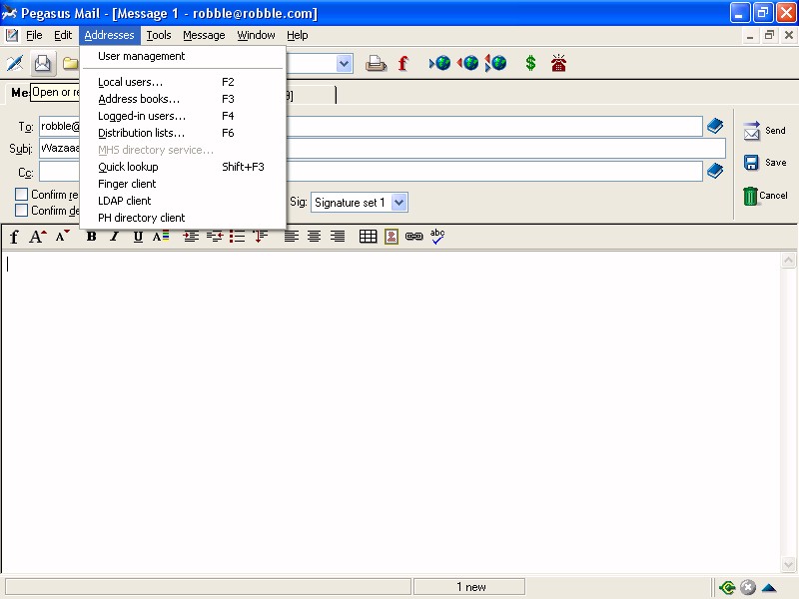This screenshot has height=599, width=799.
Task: Decrease font size in the formatting bar
Action: click(63, 237)
